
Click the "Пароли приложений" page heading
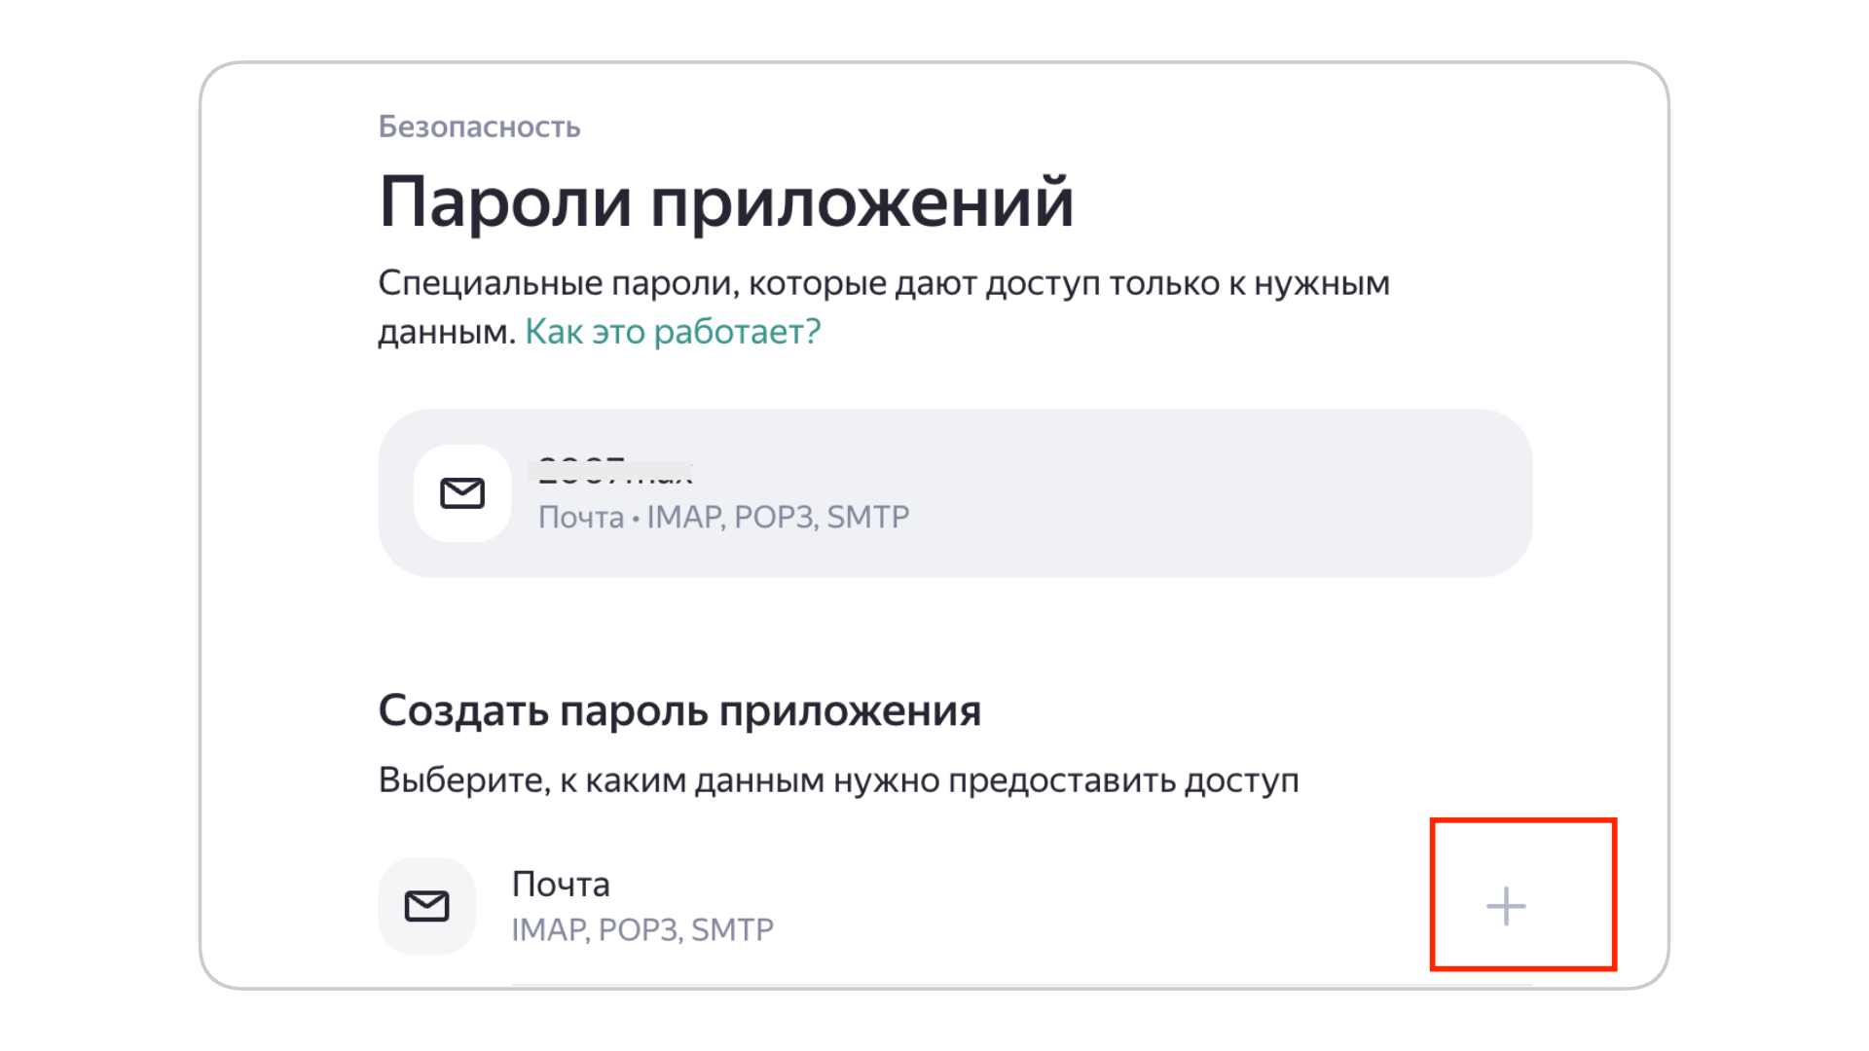pos(726,201)
